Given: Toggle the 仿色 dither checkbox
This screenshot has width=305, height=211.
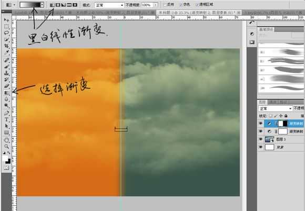Looking at the screenshot, I should [x=181, y=5].
